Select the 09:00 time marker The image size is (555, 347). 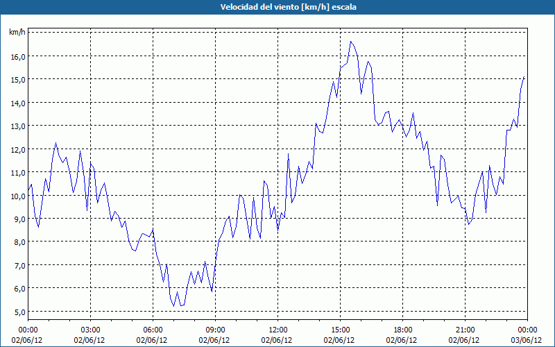tap(215, 330)
